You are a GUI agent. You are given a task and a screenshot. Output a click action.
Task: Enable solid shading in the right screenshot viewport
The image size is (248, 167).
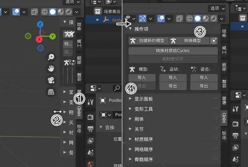[x=198, y=19]
